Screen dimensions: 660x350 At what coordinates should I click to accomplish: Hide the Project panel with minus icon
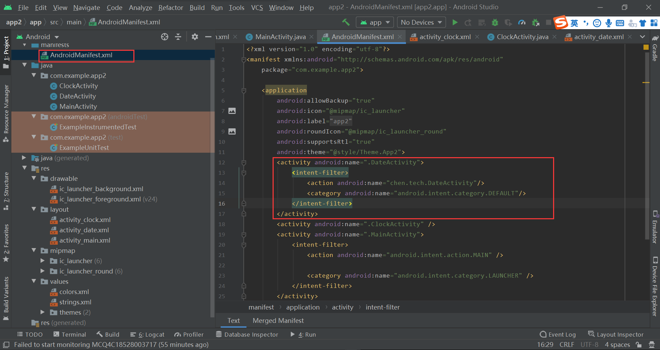[208, 37]
